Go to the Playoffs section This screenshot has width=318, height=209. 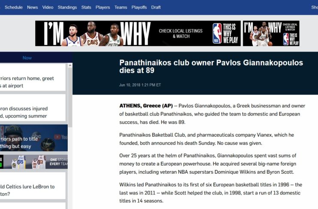coord(139,7)
